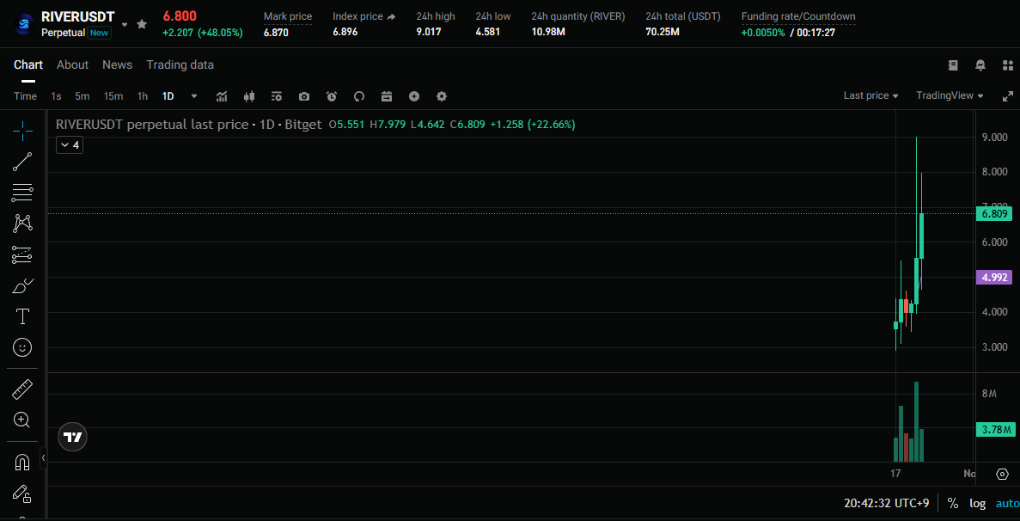Click the clock time 20:42:32 UTC+9
The image size is (1020, 521).
[x=886, y=503]
